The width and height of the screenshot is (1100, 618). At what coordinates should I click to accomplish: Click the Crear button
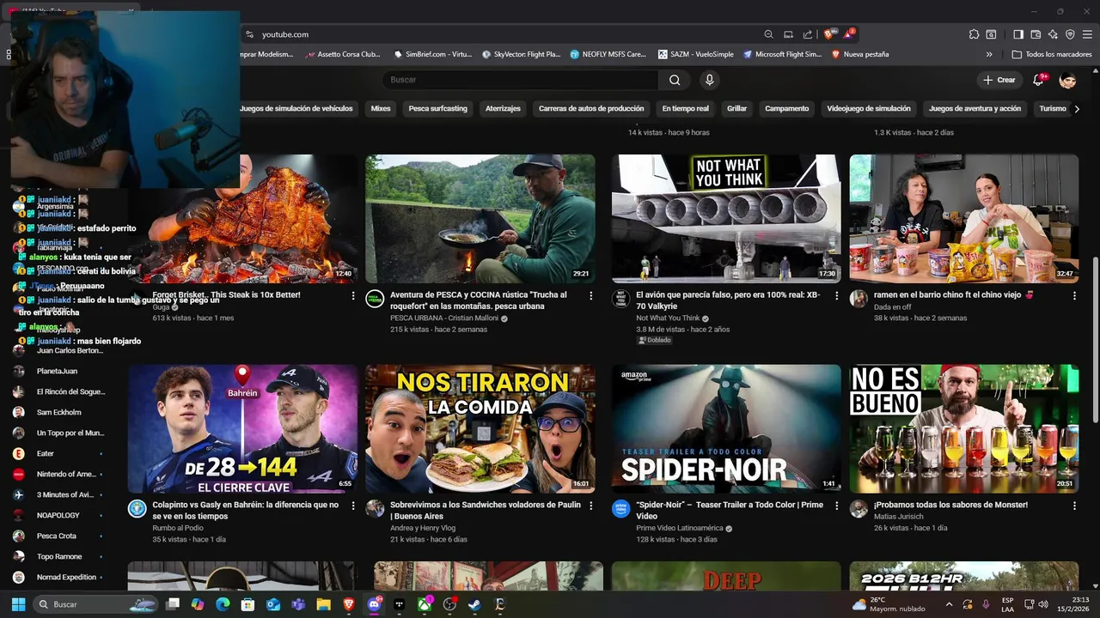point(999,80)
